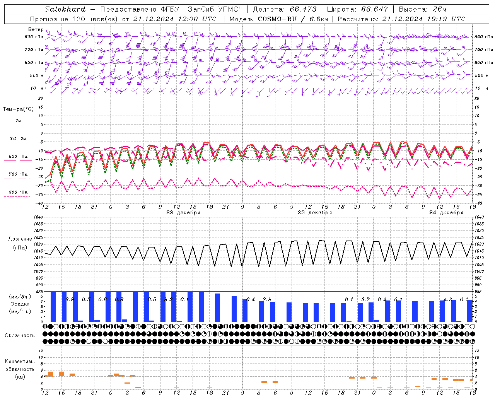This screenshot has width=495, height=396.
Task: Click the Облачность panel label
Action: point(19,335)
